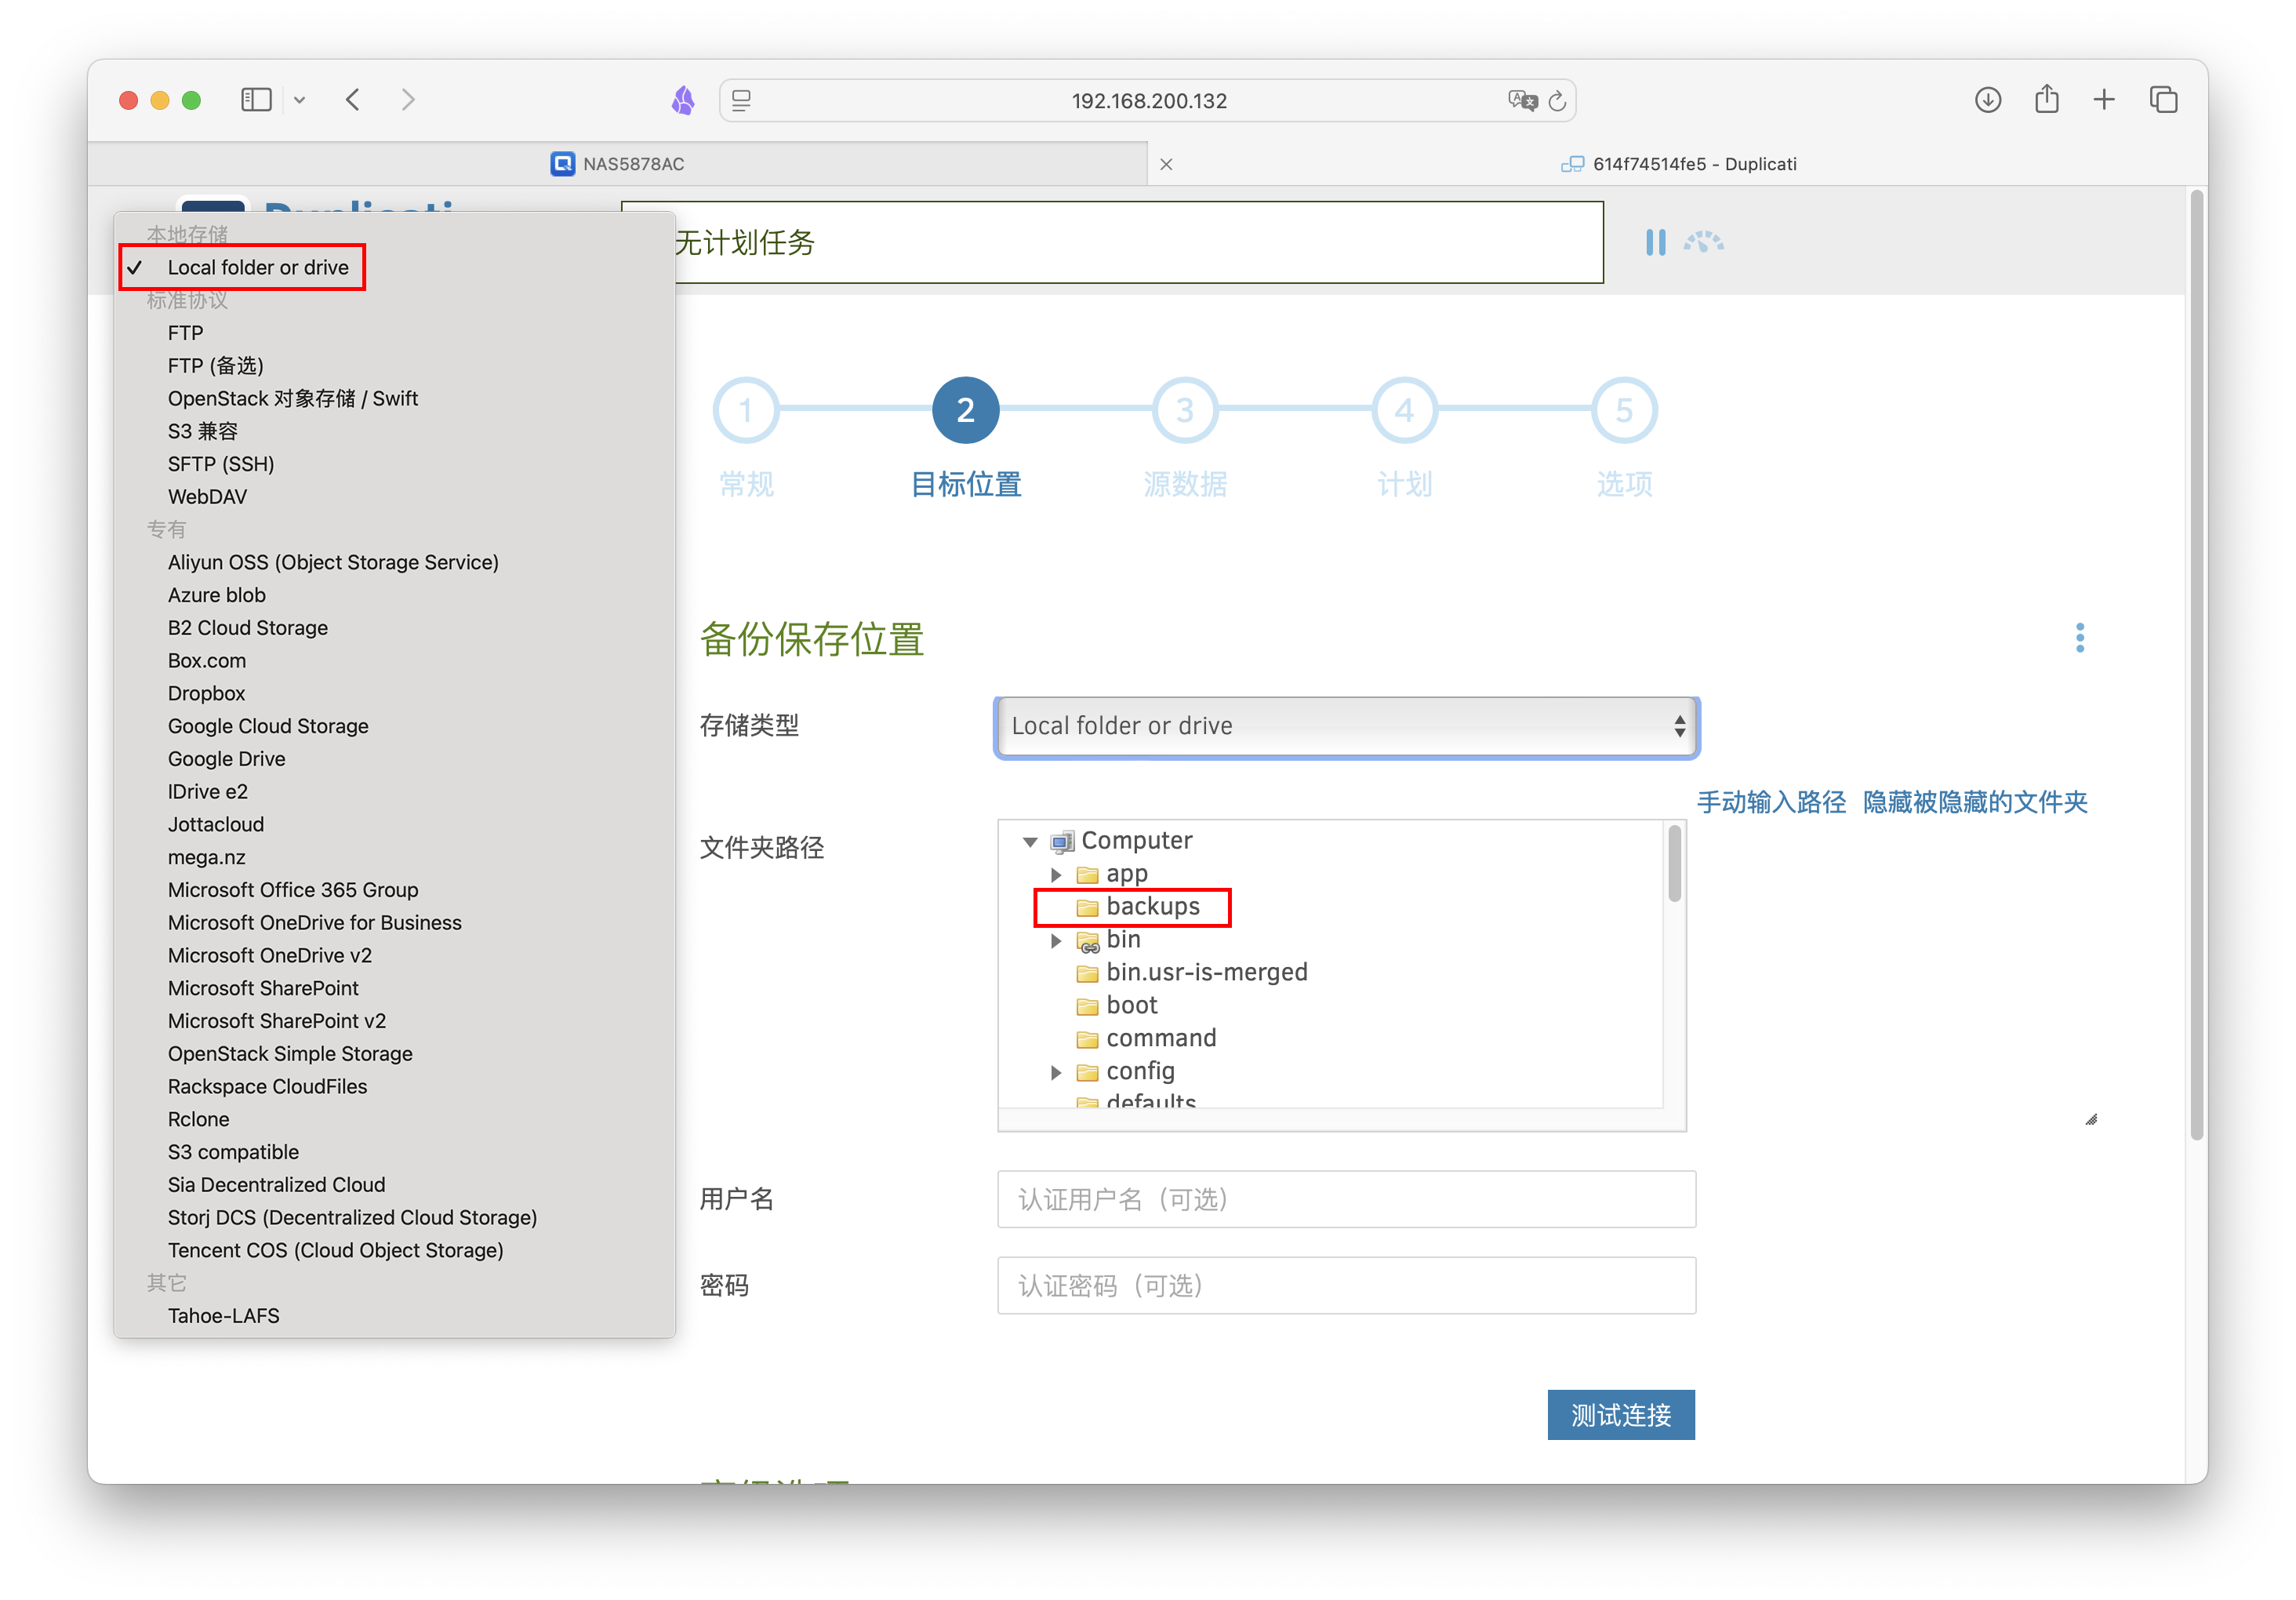Pick Tencent COS (Cloud Object Storage)

click(336, 1251)
